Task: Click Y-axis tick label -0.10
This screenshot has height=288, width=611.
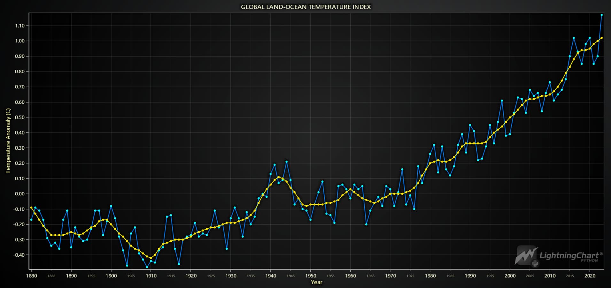Action: point(19,209)
